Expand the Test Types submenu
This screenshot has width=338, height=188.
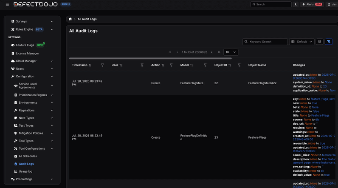pos(34,125)
